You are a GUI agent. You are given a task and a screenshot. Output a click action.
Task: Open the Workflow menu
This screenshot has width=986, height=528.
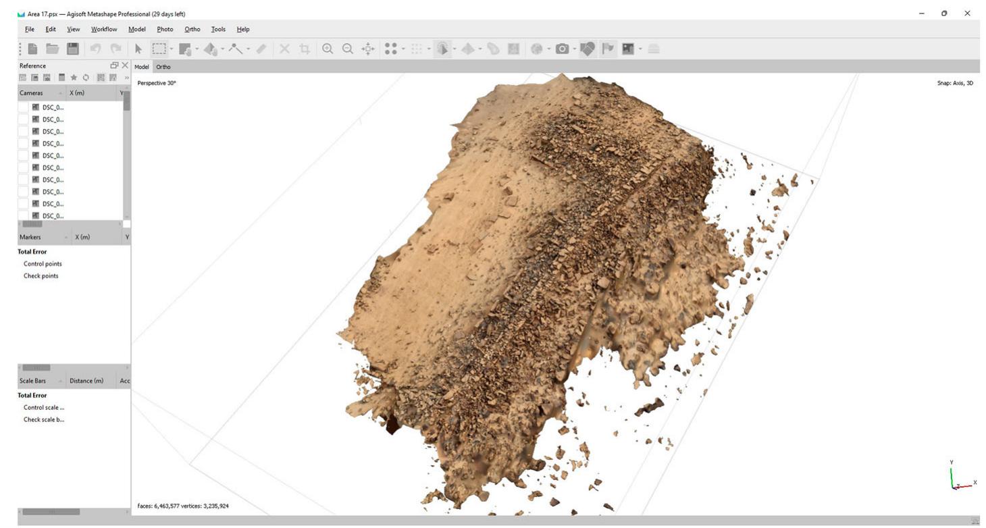104,29
